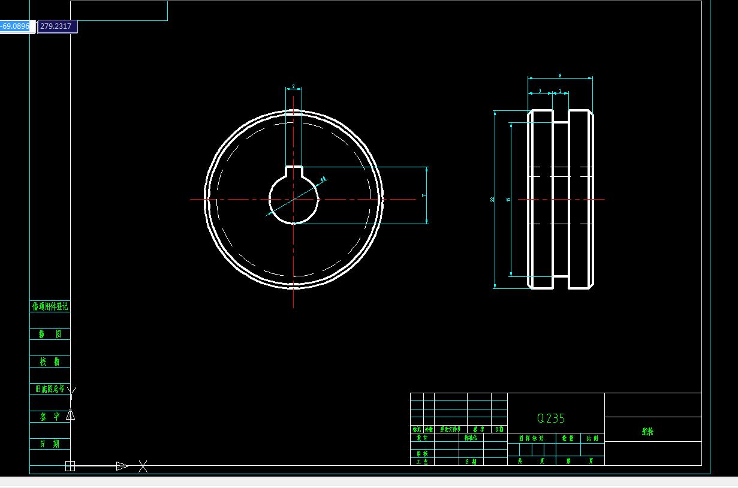Image resolution: width=738 pixels, height=488 pixels.
Task: Select the 设计 title block text
Action: [x=422, y=438]
